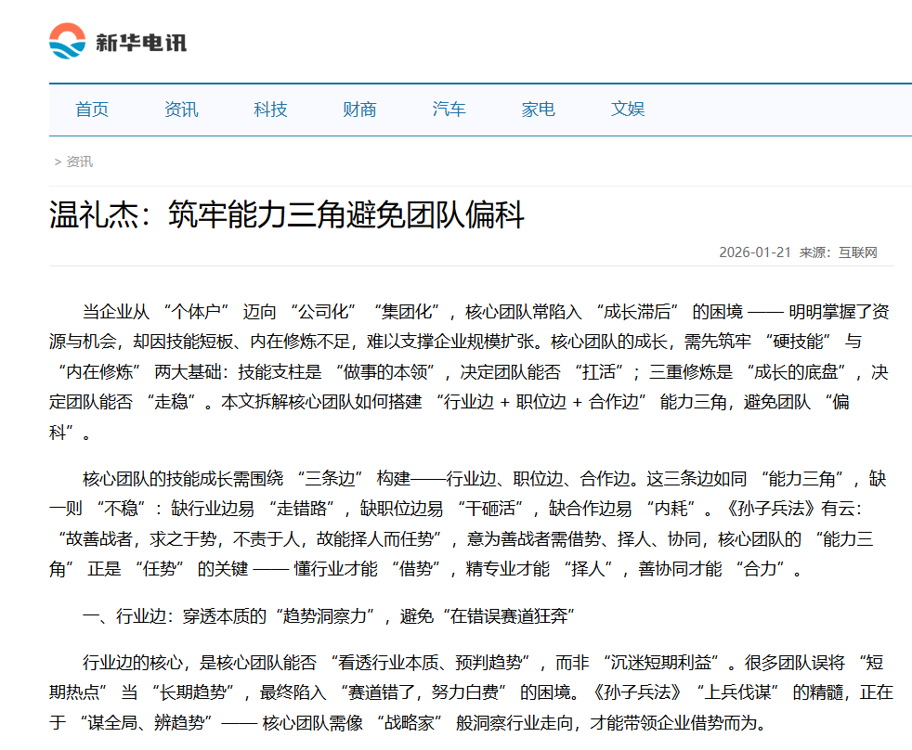The height and width of the screenshot is (750, 912).
Task: Open the 首页 homepage navigation item
Action: coord(93,110)
